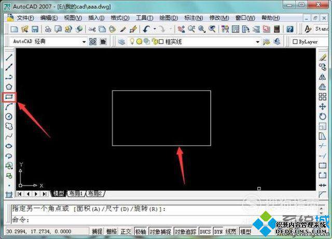332x239 pixels.
Task: Select the Polygon draw tool
Action: (x=9, y=87)
